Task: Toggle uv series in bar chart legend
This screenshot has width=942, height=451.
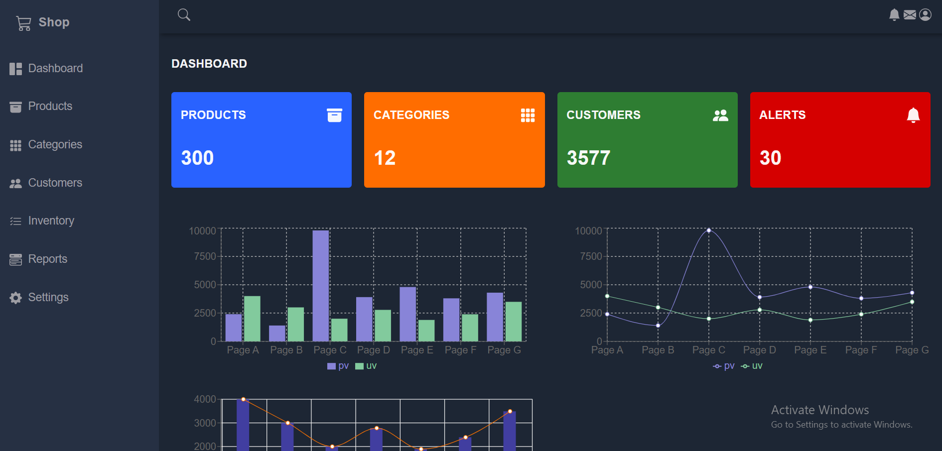Action: point(366,366)
